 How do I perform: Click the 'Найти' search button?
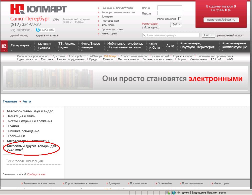click(x=208, y=35)
